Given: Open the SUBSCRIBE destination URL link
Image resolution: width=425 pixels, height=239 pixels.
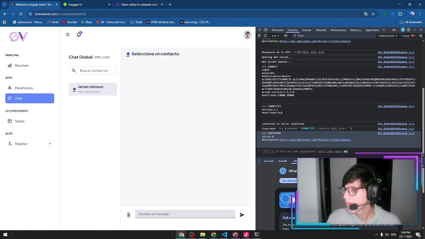Looking at the screenshot, I should (x=315, y=140).
